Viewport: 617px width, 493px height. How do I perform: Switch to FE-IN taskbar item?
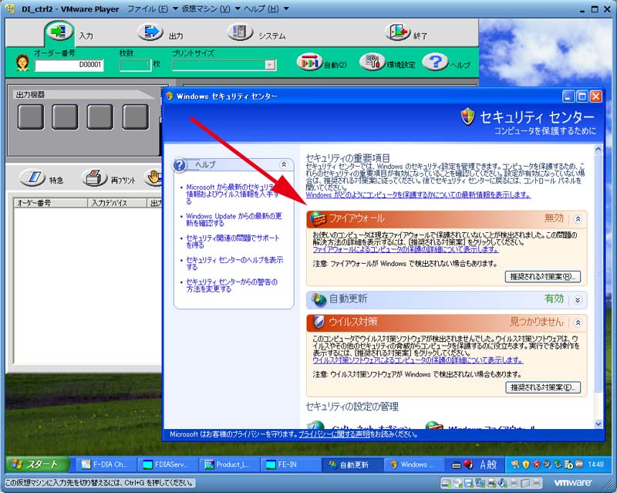290,464
